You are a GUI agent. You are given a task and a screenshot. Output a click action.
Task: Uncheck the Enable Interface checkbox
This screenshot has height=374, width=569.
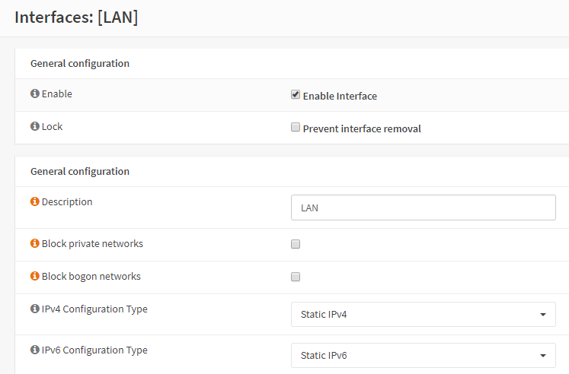click(296, 95)
